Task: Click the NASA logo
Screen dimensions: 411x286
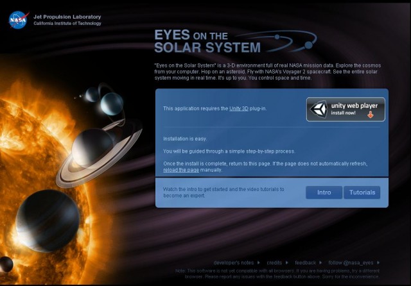Action: tap(19, 19)
